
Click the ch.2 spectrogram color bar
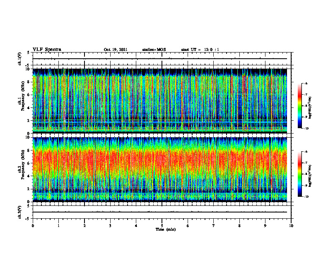click(299, 174)
